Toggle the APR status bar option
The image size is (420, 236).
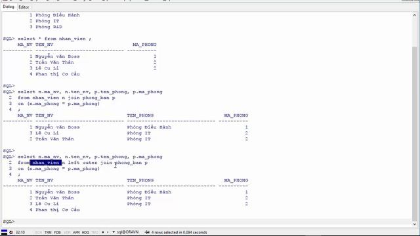point(76,232)
